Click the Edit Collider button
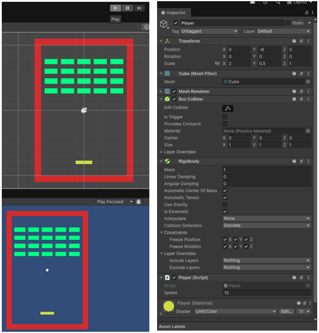The width and height of the screenshot is (319, 333). 228,108
